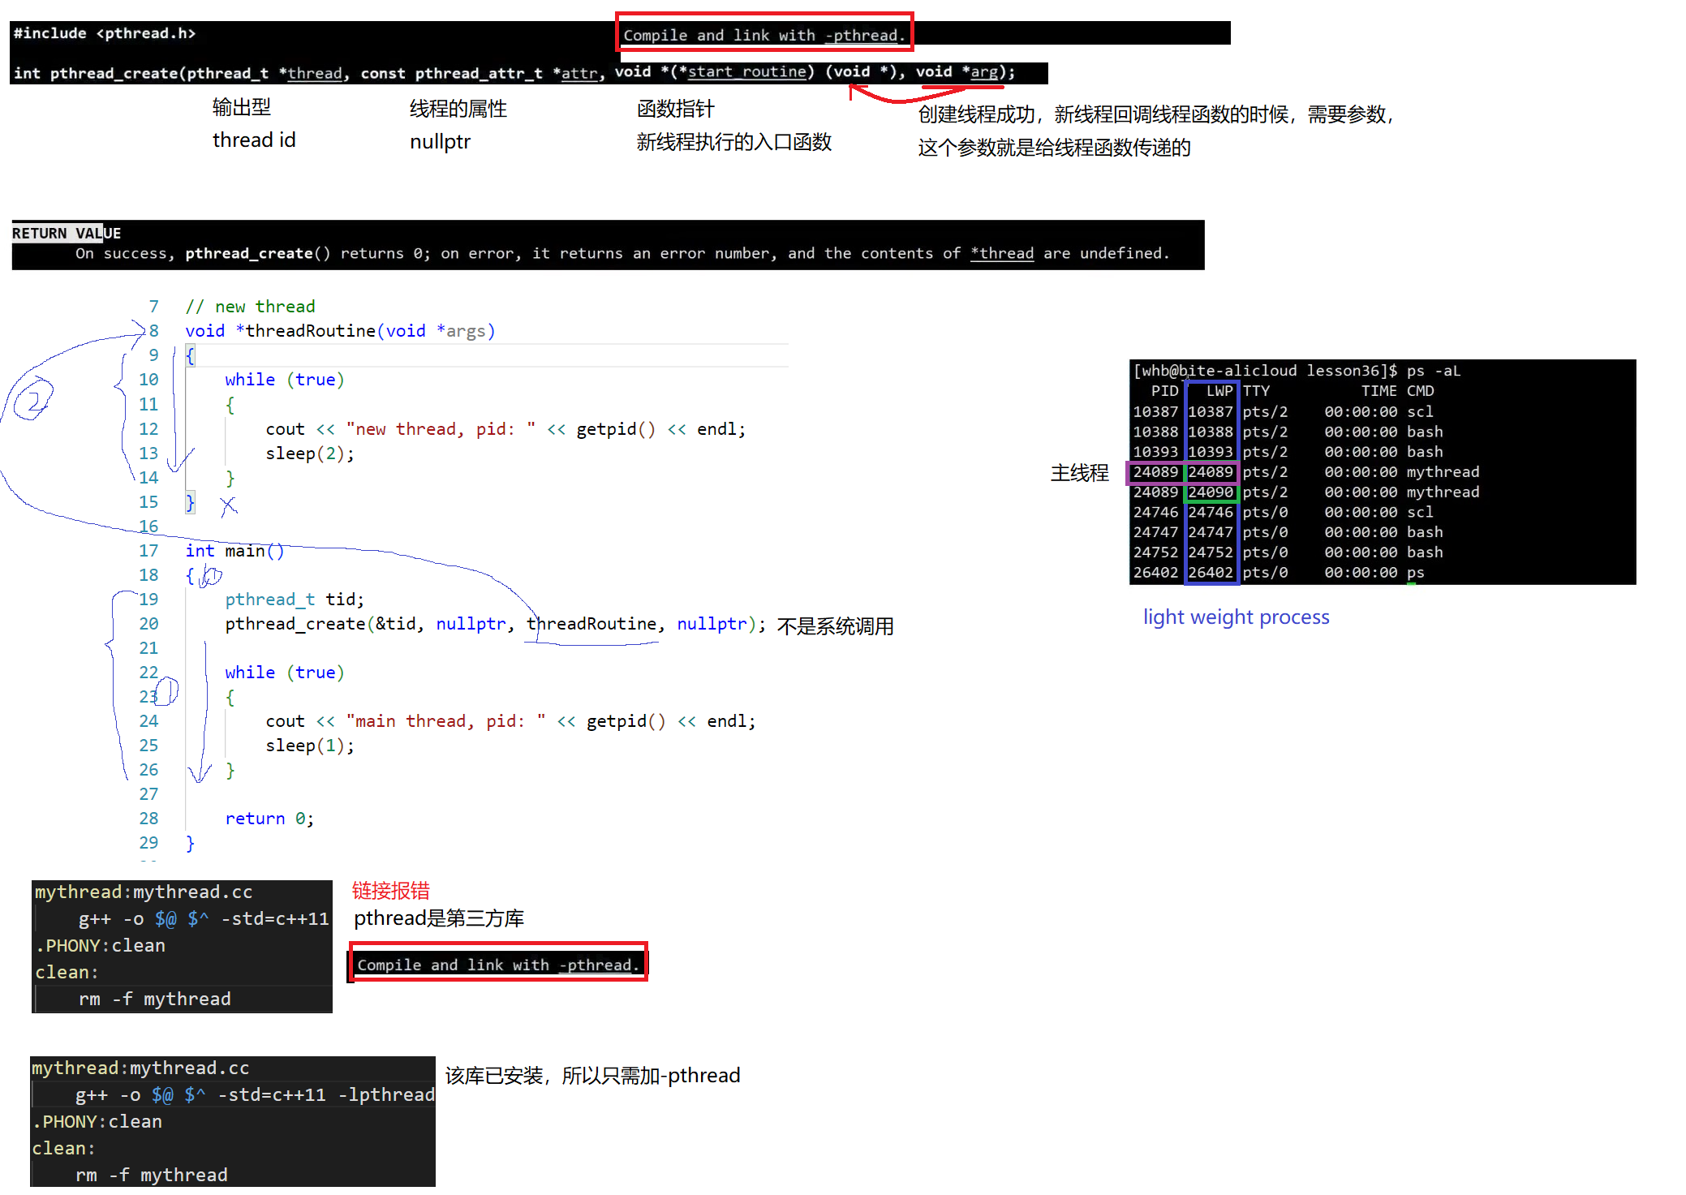Click the '-lpthread' flag in second makefile
Image resolution: width=1686 pixels, height=1195 pixels.
coord(386,1094)
